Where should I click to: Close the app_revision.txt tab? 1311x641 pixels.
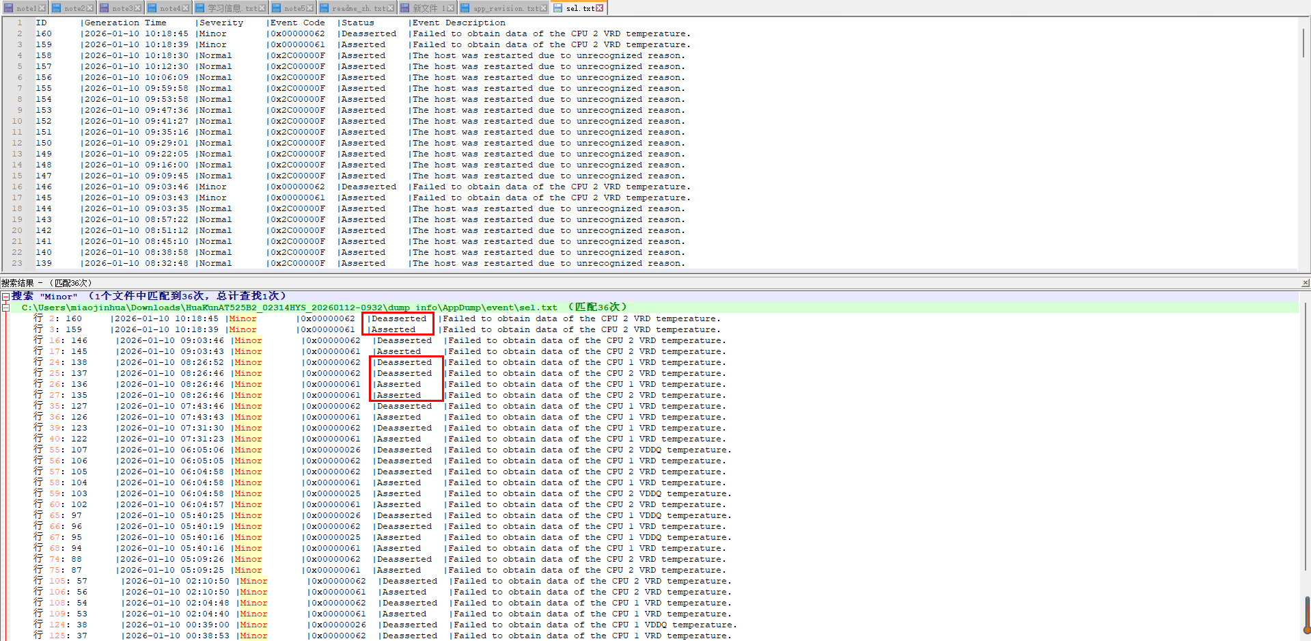point(544,8)
